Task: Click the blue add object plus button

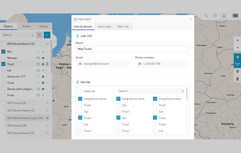Action: pyautogui.click(x=47, y=35)
